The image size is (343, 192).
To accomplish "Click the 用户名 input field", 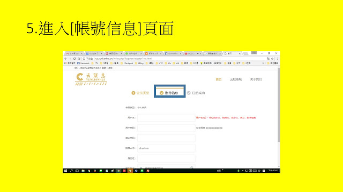I will click(x=166, y=118).
